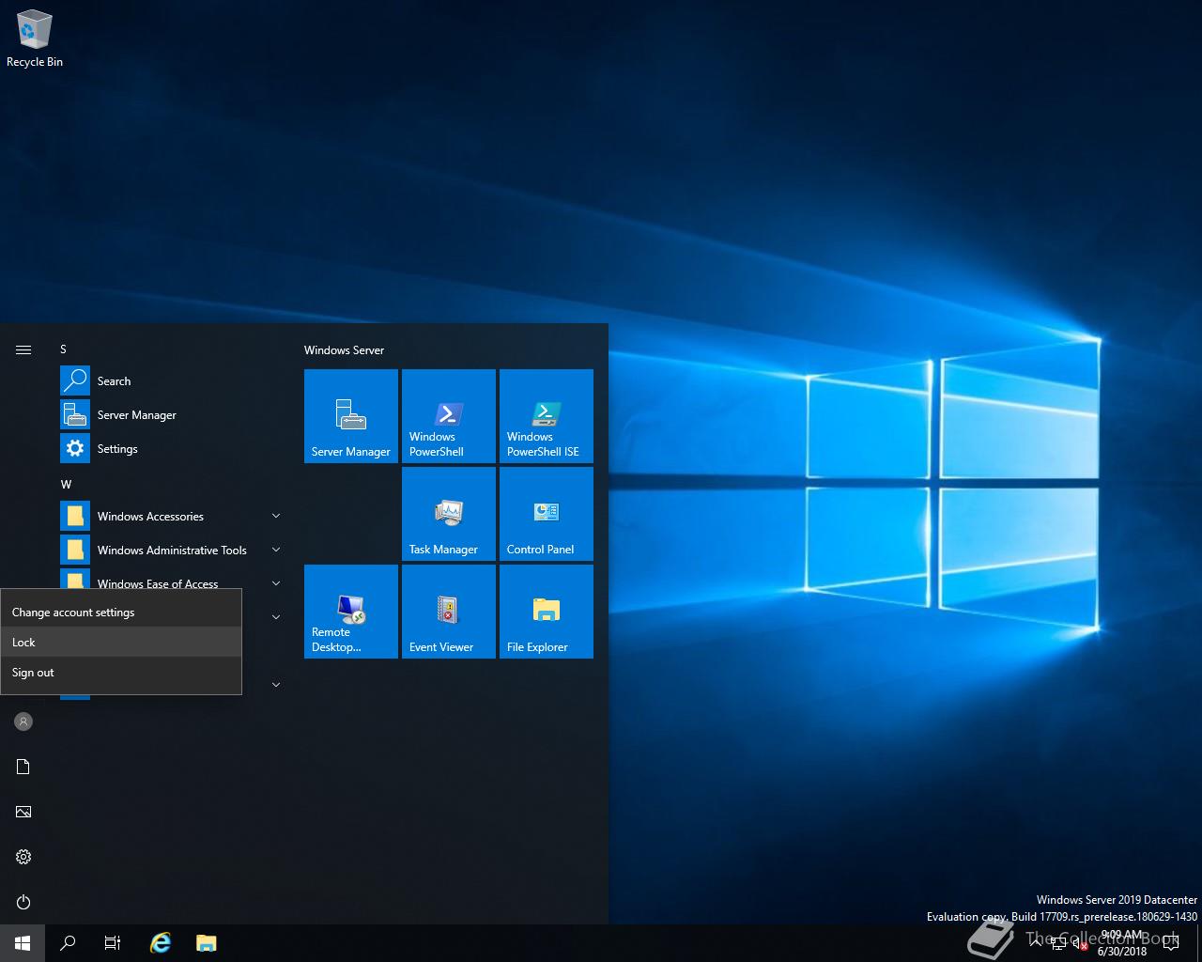The height and width of the screenshot is (962, 1202).
Task: Choose Change account settings
Action: coord(121,613)
